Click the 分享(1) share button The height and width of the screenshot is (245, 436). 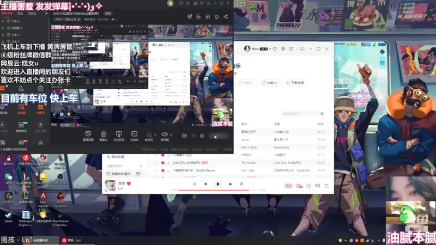tap(269, 83)
